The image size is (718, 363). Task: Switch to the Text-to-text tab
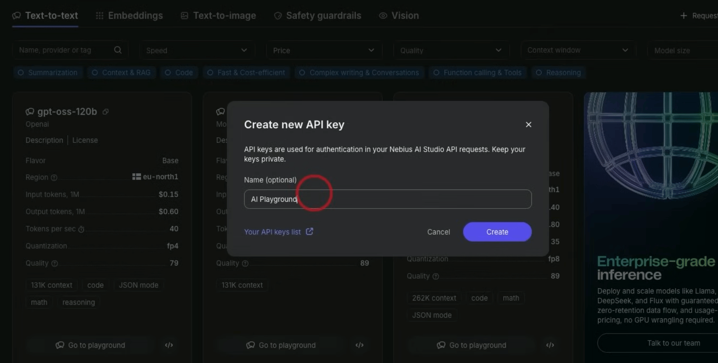(x=45, y=16)
